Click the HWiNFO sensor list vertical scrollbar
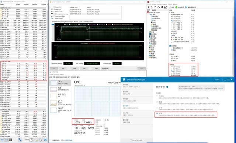 (48, 35)
